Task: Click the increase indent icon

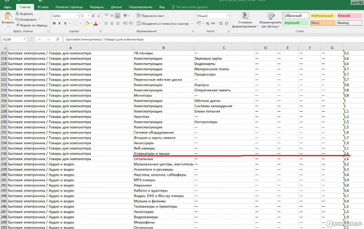Action: click(x=131, y=23)
